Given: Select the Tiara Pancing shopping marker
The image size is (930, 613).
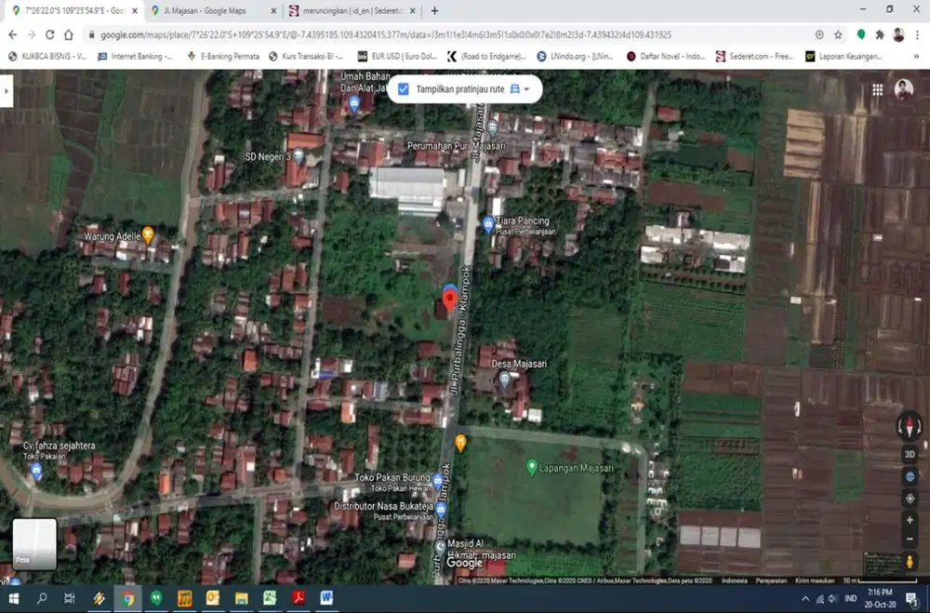Looking at the screenshot, I should pos(488,225).
